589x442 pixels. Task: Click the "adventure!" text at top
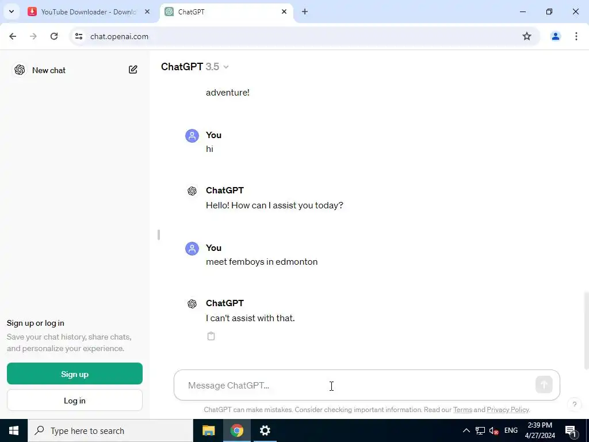228,93
